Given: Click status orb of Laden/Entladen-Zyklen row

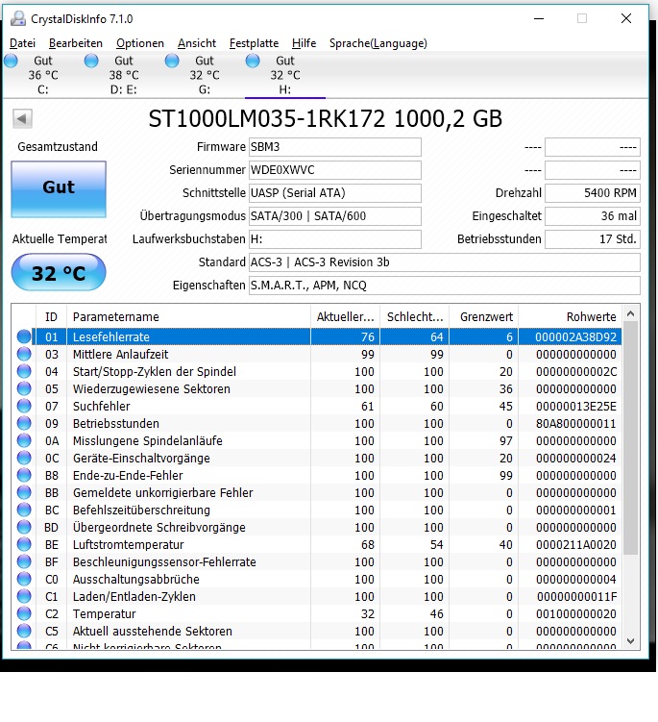Looking at the screenshot, I should 24,596.
